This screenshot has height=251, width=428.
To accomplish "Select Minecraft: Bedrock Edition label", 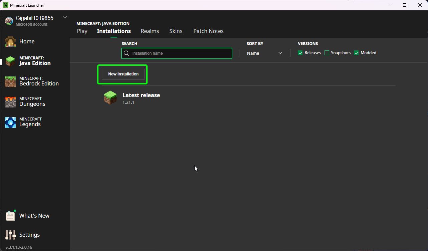I will pos(39,81).
